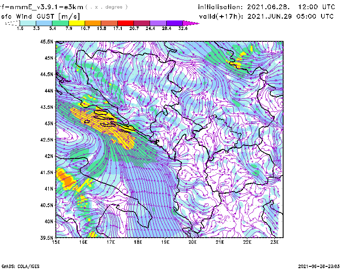Click the legend value "7.9"
349x269 pixels.
(69, 28)
